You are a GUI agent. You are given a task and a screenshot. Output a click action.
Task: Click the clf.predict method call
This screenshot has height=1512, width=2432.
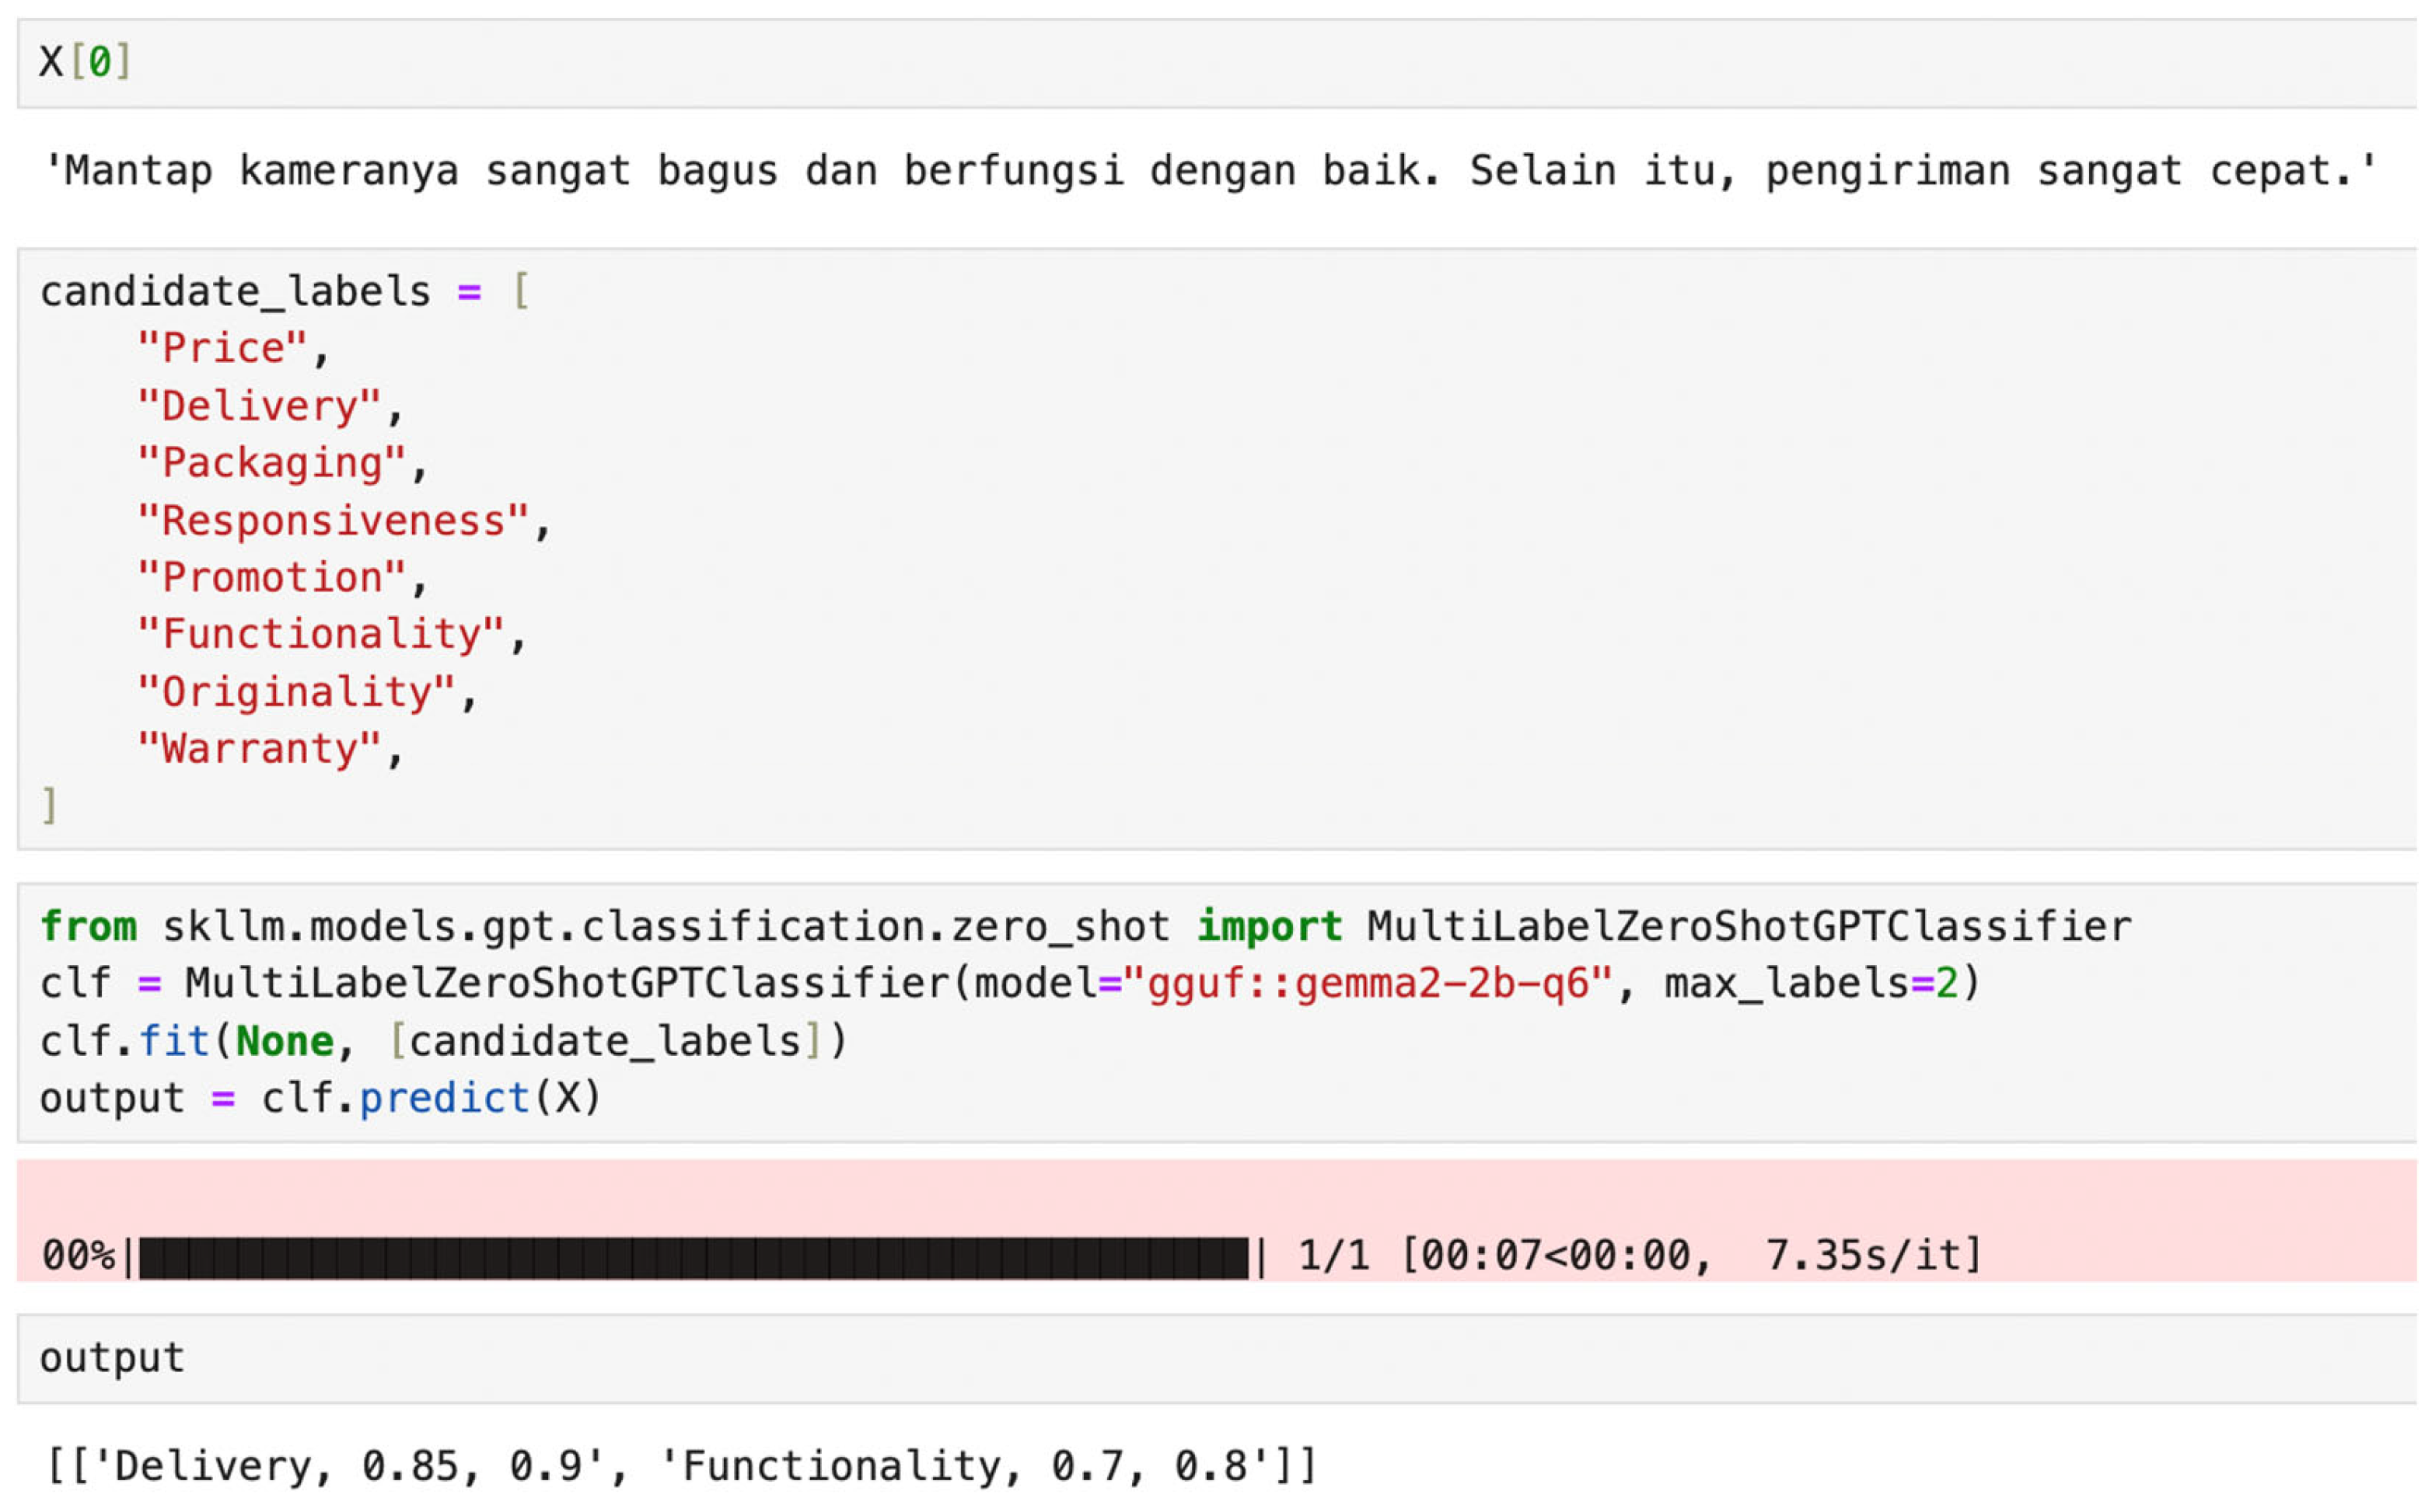click(x=444, y=1099)
